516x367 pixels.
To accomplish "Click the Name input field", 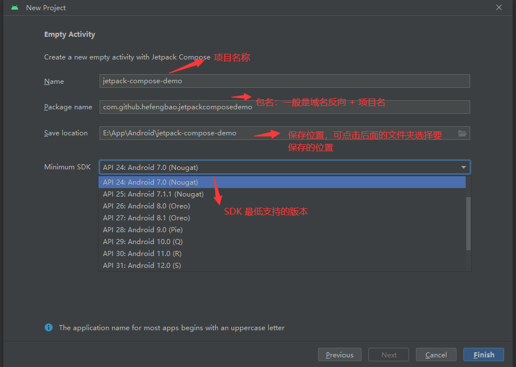I will (285, 81).
